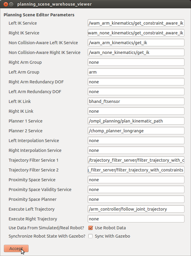Select the Right Interpolation Service input
191x256 pixels.
tap(136, 150)
